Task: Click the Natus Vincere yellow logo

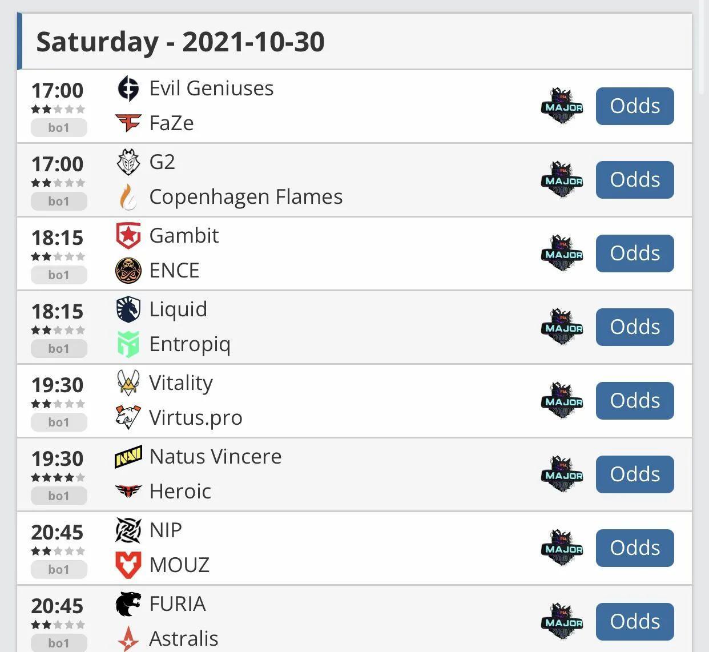Action: (x=128, y=457)
